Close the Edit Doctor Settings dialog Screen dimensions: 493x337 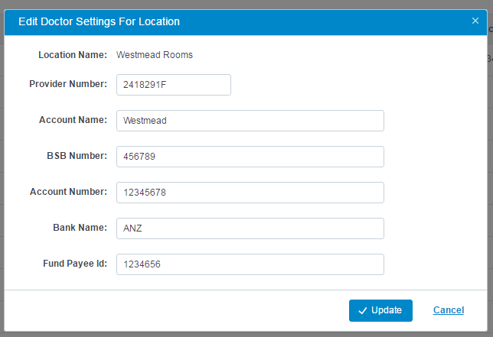point(475,21)
